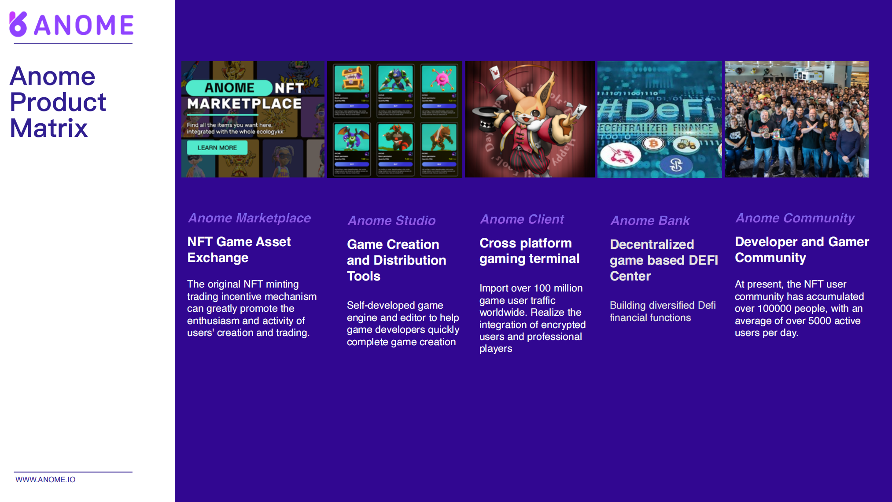Open the magician fox Anome Client image
Viewport: 892px width, 502px height.
coord(530,119)
